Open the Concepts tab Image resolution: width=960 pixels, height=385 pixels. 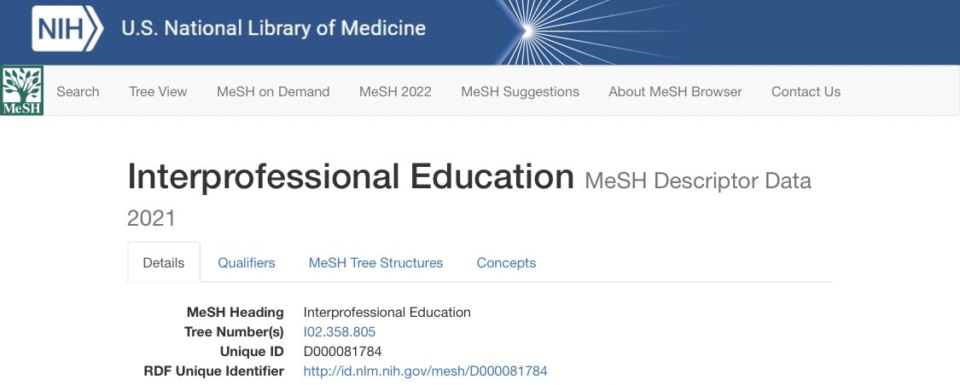pos(506,263)
